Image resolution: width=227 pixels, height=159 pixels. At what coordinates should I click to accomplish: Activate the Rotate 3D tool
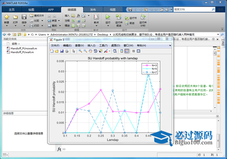tap(96, 51)
